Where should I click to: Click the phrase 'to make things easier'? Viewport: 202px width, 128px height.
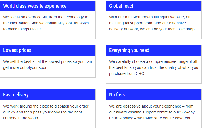22,29
